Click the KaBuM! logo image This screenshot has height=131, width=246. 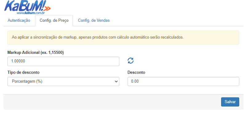pos(27,7)
